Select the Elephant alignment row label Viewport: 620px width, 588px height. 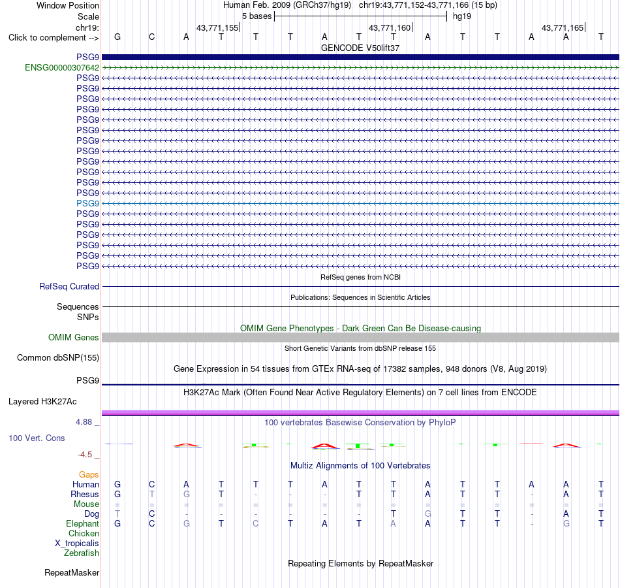[x=82, y=523]
